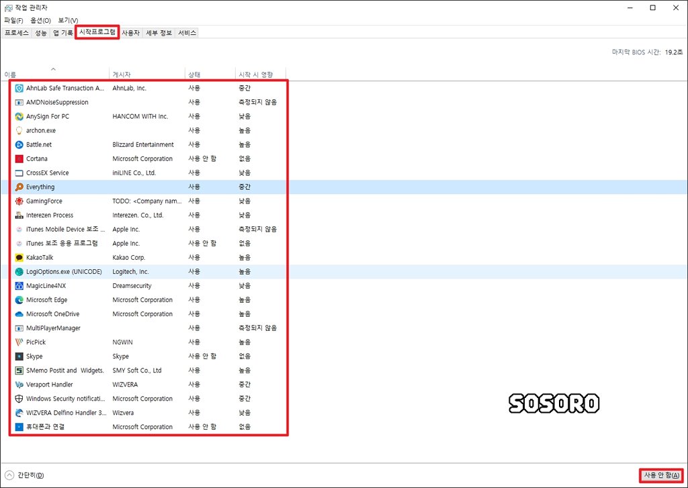Switch to the 서비스 tab
The width and height of the screenshot is (688, 488).
pyautogui.click(x=187, y=33)
